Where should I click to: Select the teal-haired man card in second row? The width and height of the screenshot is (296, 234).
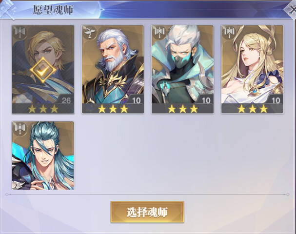pyautogui.click(x=43, y=156)
